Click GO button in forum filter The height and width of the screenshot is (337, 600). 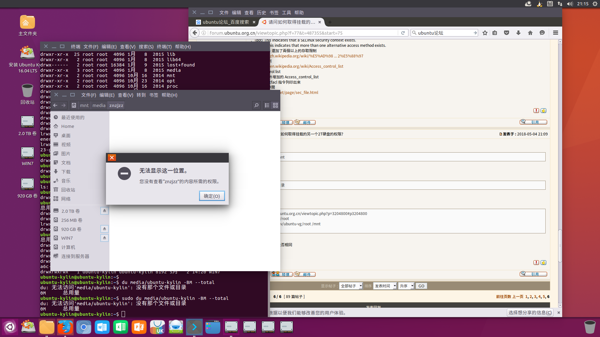tap(421, 286)
